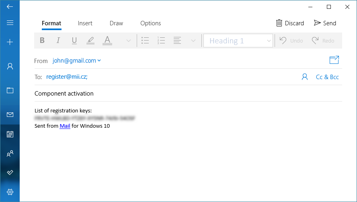Open the Heading 1 style dropdown
This screenshot has width=357, height=202.
point(238,41)
